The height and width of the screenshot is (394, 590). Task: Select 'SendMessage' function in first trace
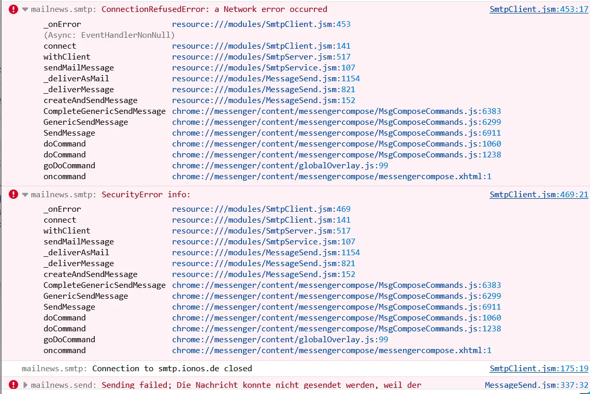(x=69, y=133)
